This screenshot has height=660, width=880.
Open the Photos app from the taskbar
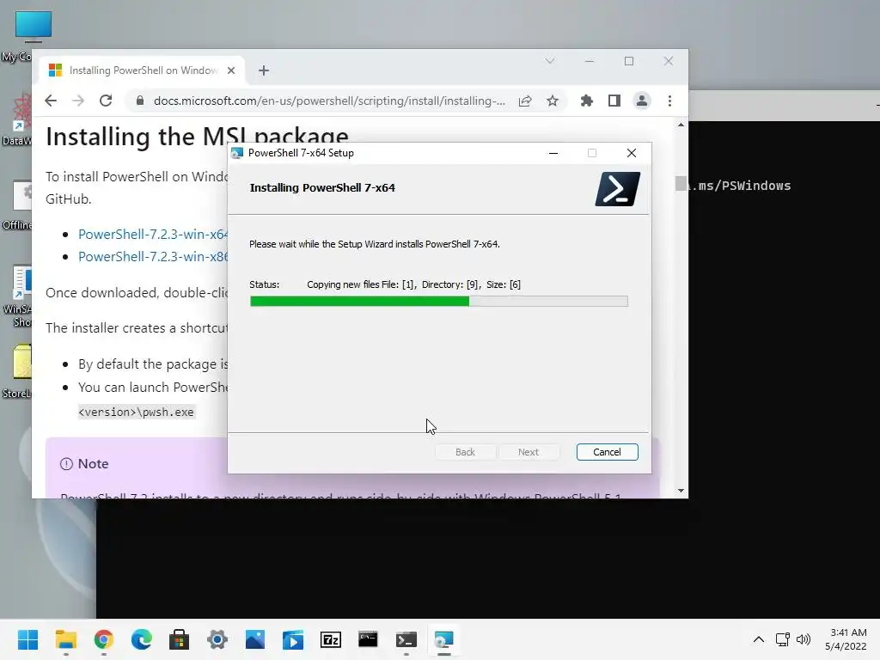click(254, 639)
